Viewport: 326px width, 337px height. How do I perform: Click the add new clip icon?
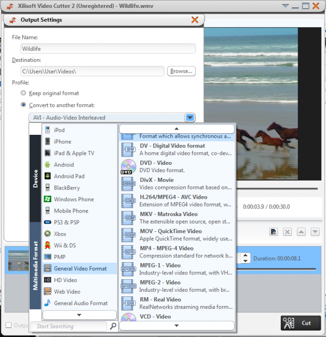tap(273, 232)
